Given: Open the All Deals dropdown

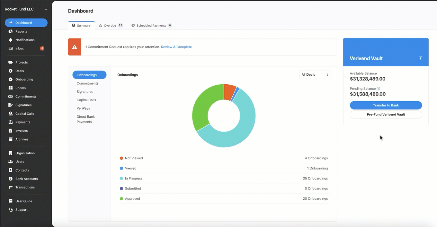Looking at the screenshot, I should (315, 74).
